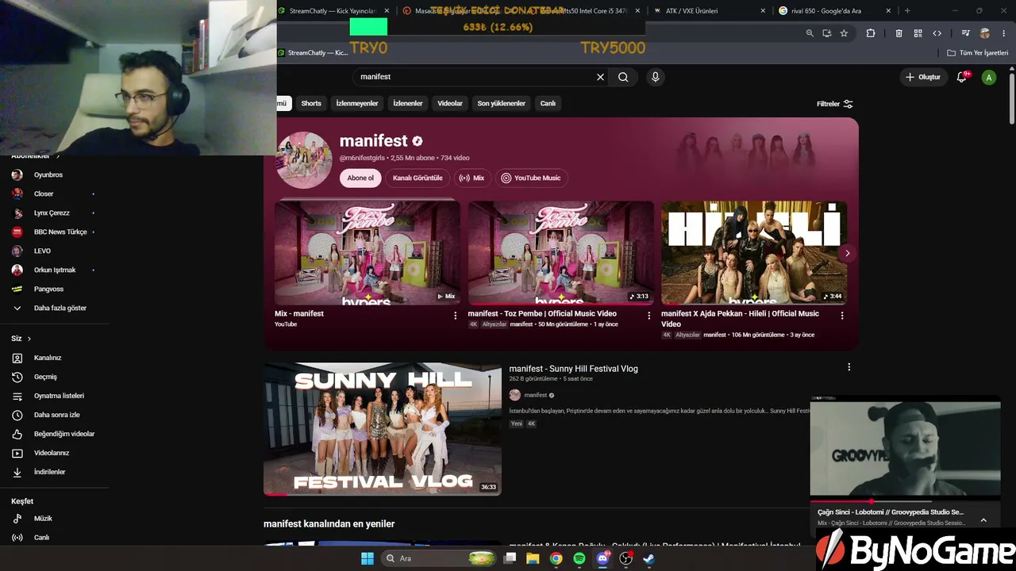Image resolution: width=1016 pixels, height=571 pixels.
Task: Seek on the miniplayer progress bar
Action: click(x=905, y=501)
